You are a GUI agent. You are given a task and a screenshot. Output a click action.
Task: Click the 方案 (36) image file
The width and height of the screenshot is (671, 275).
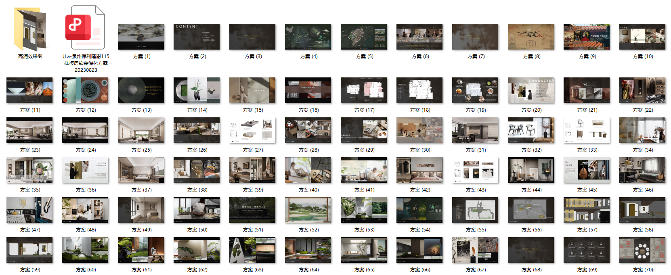[85, 170]
